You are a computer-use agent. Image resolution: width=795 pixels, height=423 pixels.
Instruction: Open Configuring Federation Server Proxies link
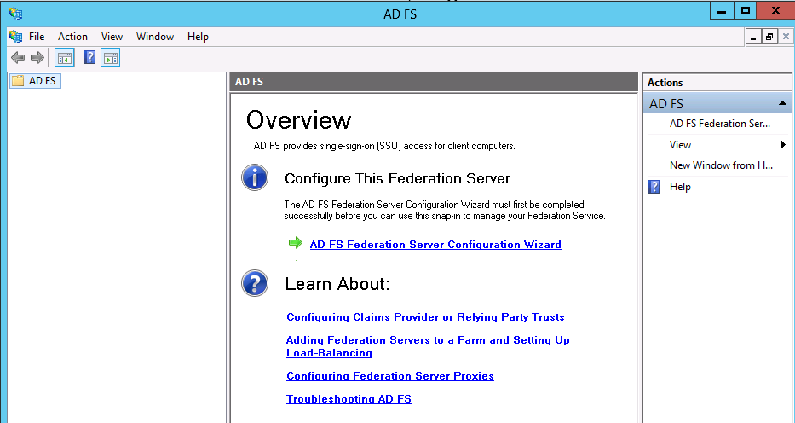click(390, 376)
